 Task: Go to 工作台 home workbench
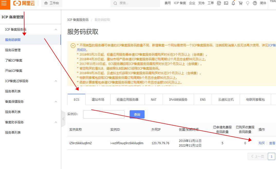52,3
